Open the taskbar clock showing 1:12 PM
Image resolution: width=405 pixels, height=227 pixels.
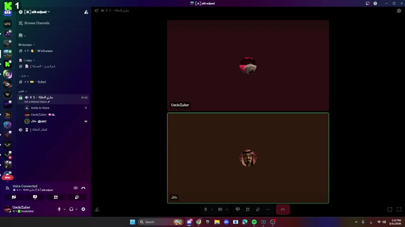pos(396,222)
